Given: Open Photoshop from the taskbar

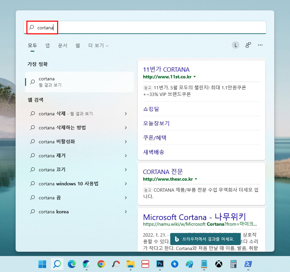Looking at the screenshot, I should coord(159,264).
